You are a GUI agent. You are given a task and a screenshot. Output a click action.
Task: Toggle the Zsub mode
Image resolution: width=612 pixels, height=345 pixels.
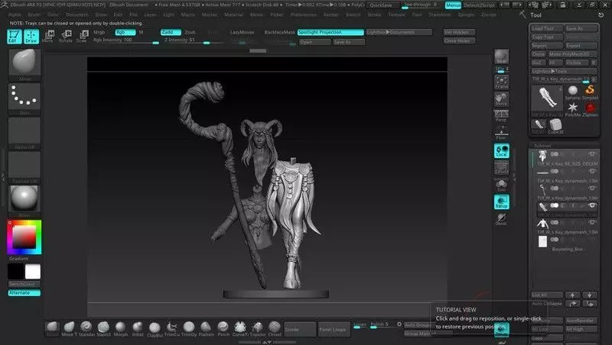click(190, 32)
